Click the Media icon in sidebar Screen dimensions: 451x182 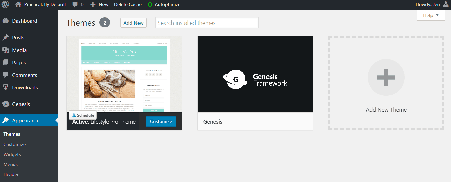6,50
